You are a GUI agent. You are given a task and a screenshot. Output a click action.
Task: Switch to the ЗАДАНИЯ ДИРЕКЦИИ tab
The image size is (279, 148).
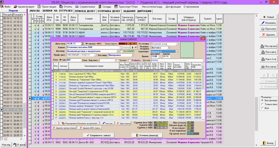[x=137, y=11]
